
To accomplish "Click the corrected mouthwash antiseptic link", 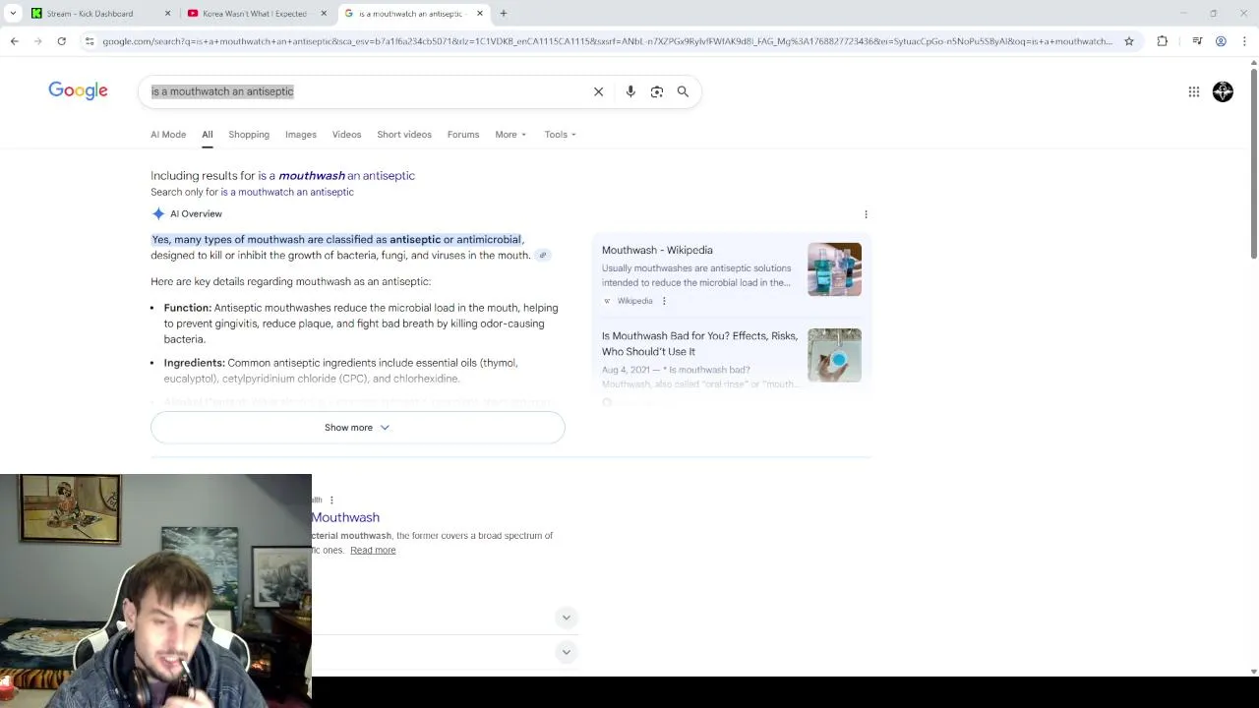I will pos(336,176).
